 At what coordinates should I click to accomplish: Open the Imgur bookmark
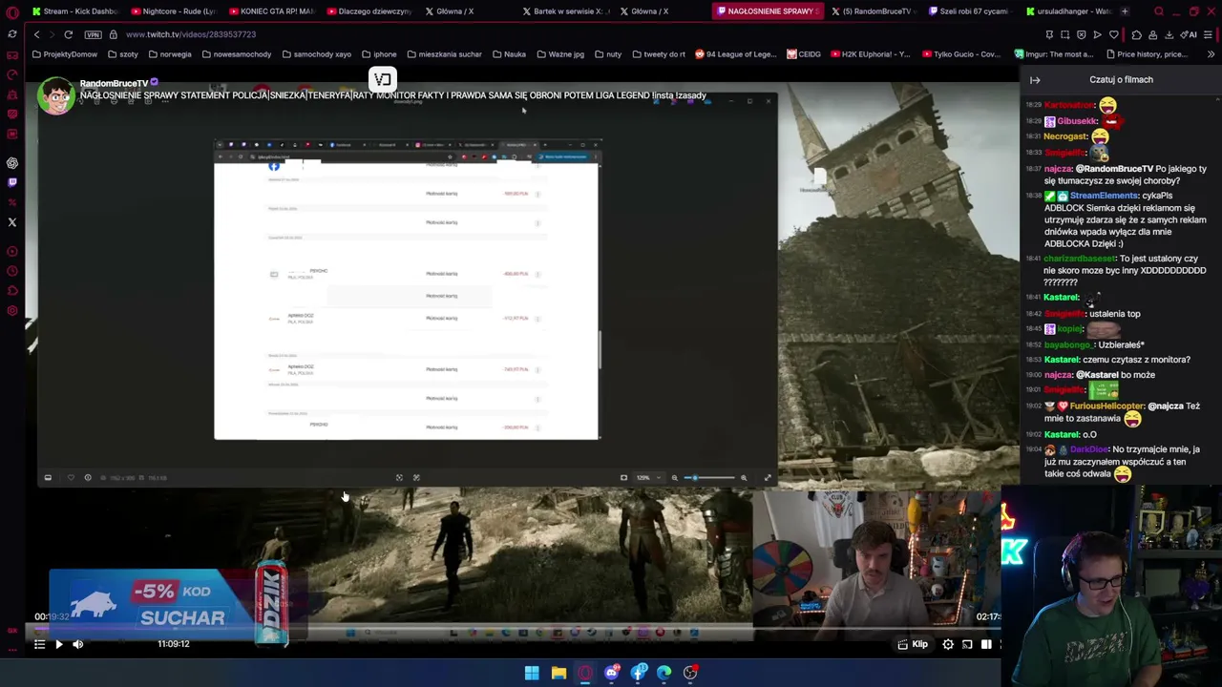pos(1053,54)
